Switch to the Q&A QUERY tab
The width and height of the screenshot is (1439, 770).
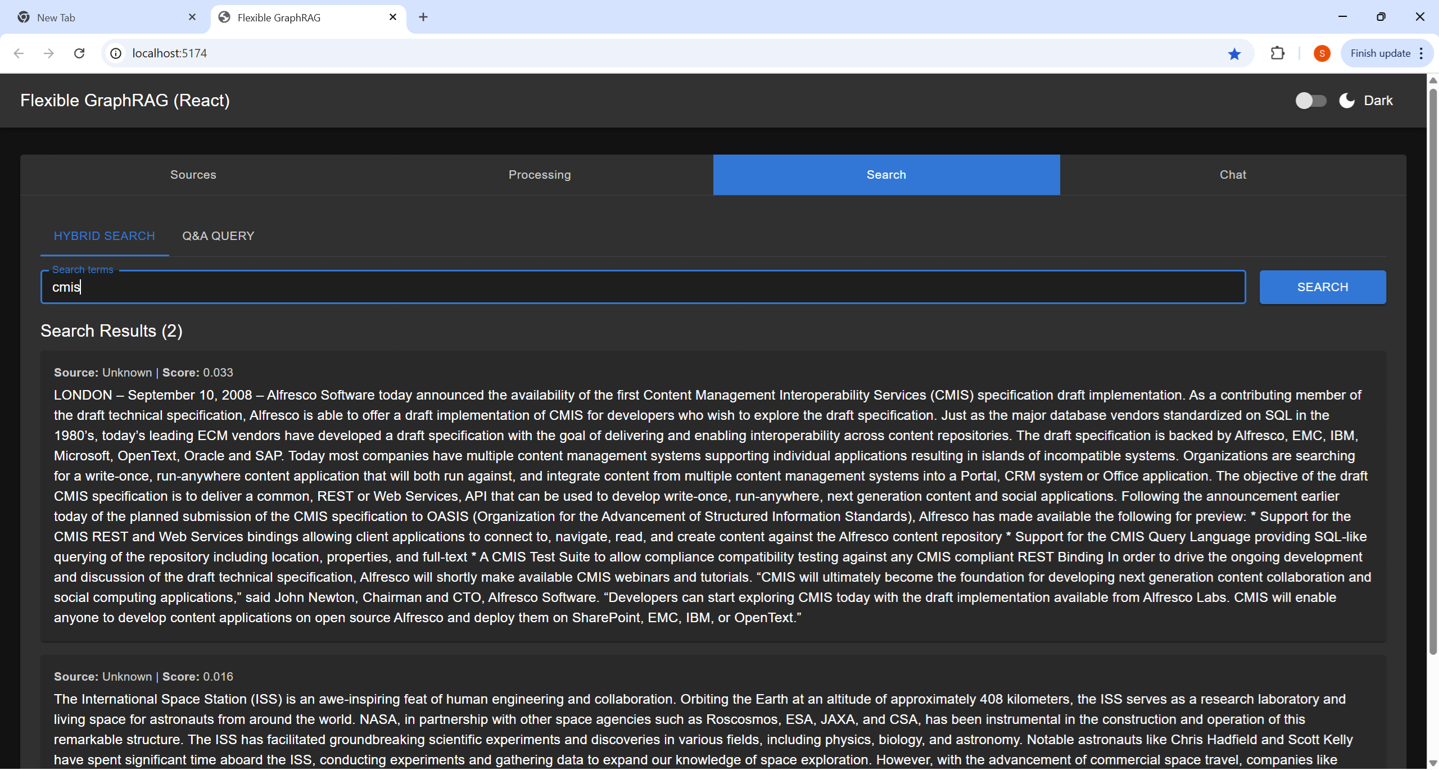point(218,235)
